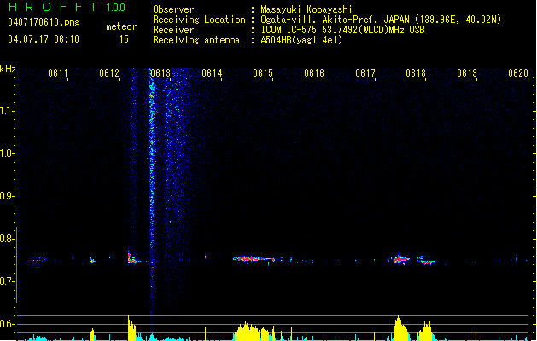Click the 'Receiving antenna' field label
The image size is (537, 341).
(196, 40)
